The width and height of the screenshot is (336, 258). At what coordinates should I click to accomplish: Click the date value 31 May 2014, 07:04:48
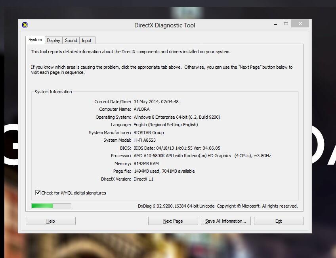(x=156, y=102)
